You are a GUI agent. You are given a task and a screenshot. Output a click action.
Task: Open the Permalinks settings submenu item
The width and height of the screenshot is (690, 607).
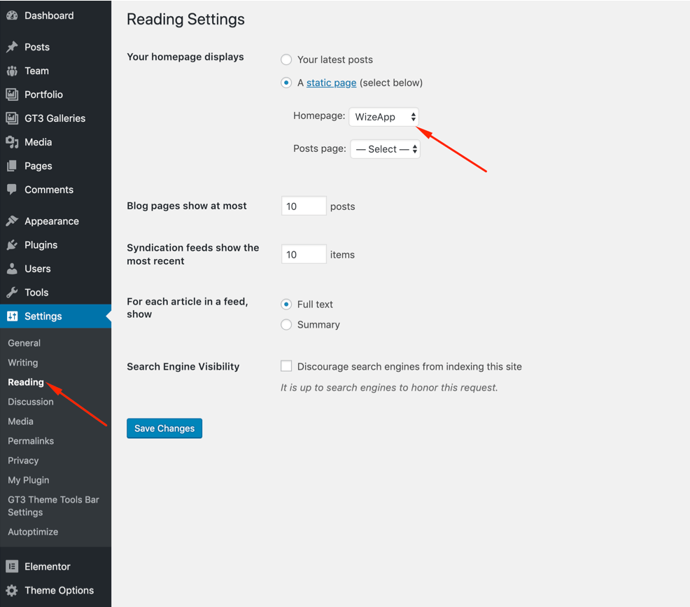[x=31, y=441]
